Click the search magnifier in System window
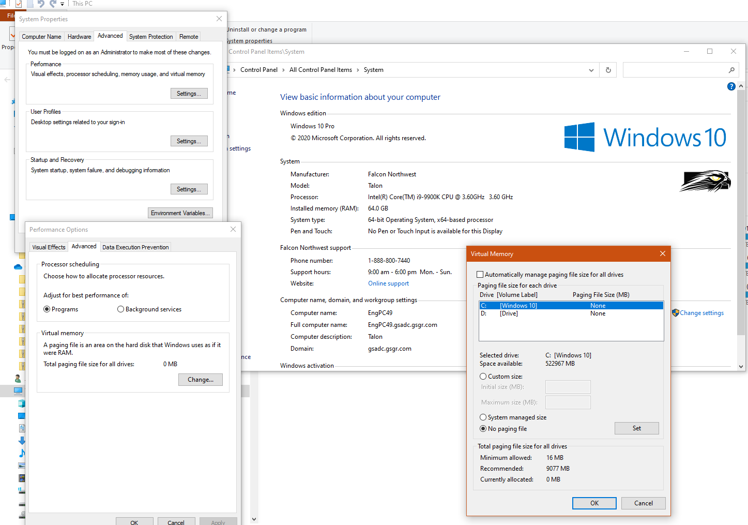The height and width of the screenshot is (525, 748). coord(731,70)
